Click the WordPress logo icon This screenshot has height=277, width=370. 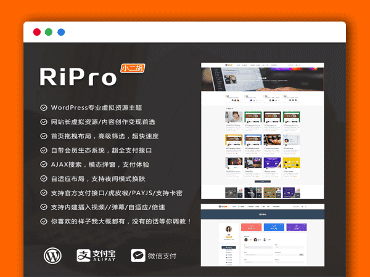pyautogui.click(x=54, y=255)
